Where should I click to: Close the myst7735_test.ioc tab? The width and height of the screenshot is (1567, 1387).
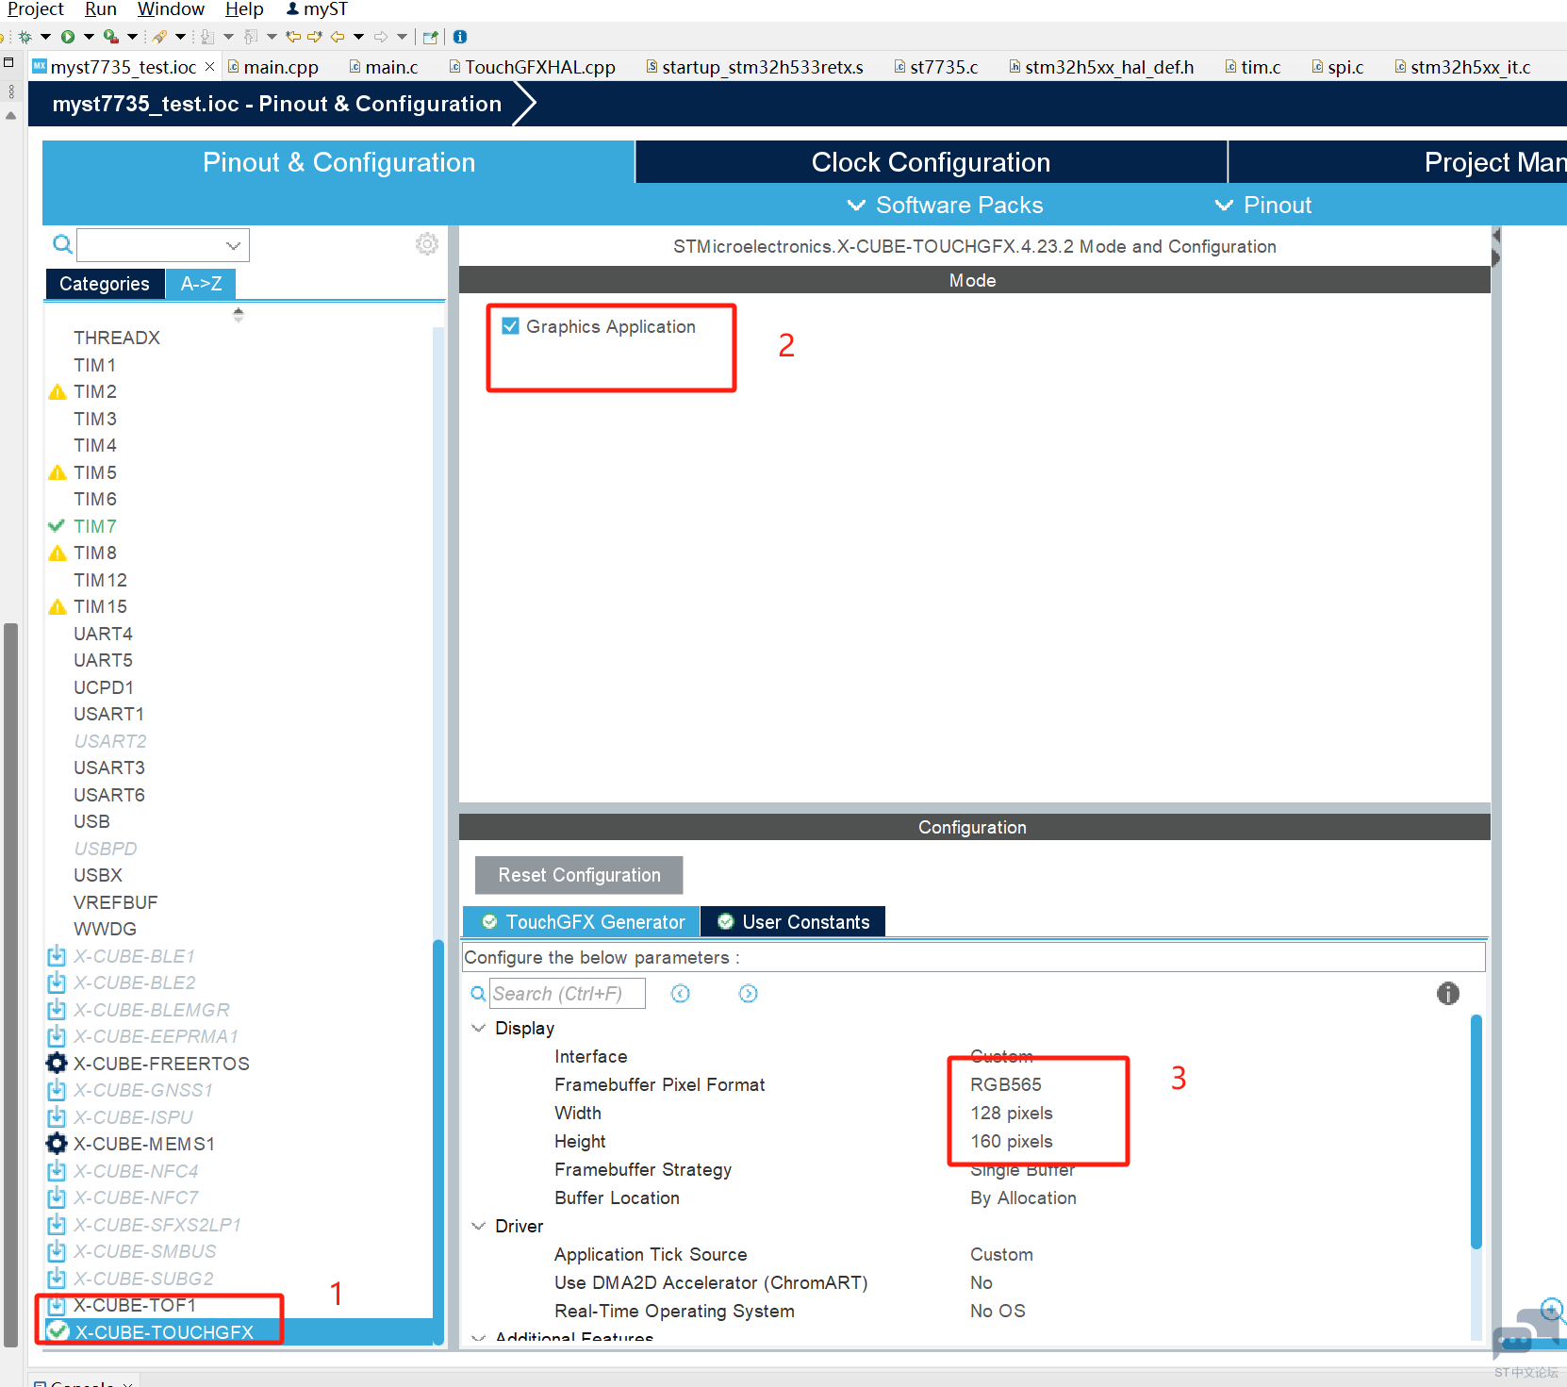point(210,66)
